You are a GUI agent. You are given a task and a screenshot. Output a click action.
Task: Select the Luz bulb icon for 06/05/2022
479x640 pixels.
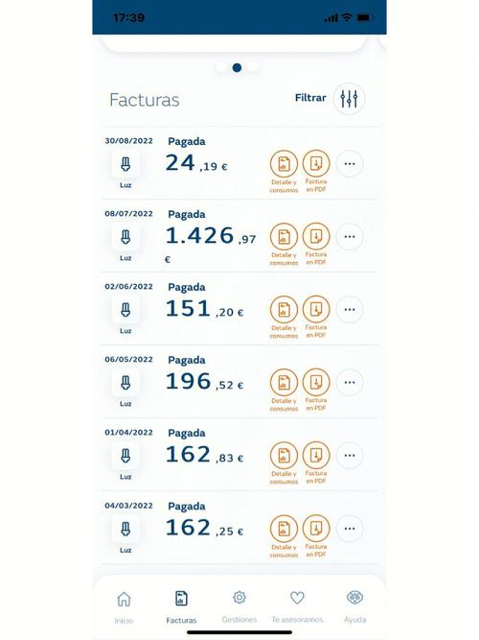pyautogui.click(x=125, y=383)
